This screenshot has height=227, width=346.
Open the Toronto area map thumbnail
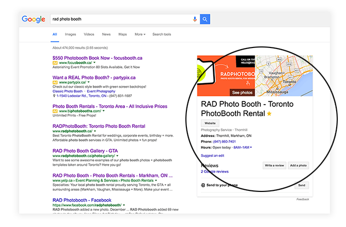284,76
